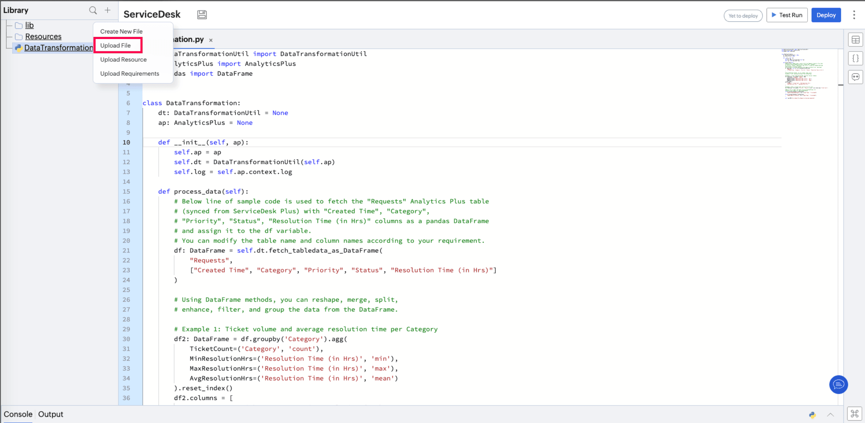Click the Library panel heading

click(x=16, y=10)
